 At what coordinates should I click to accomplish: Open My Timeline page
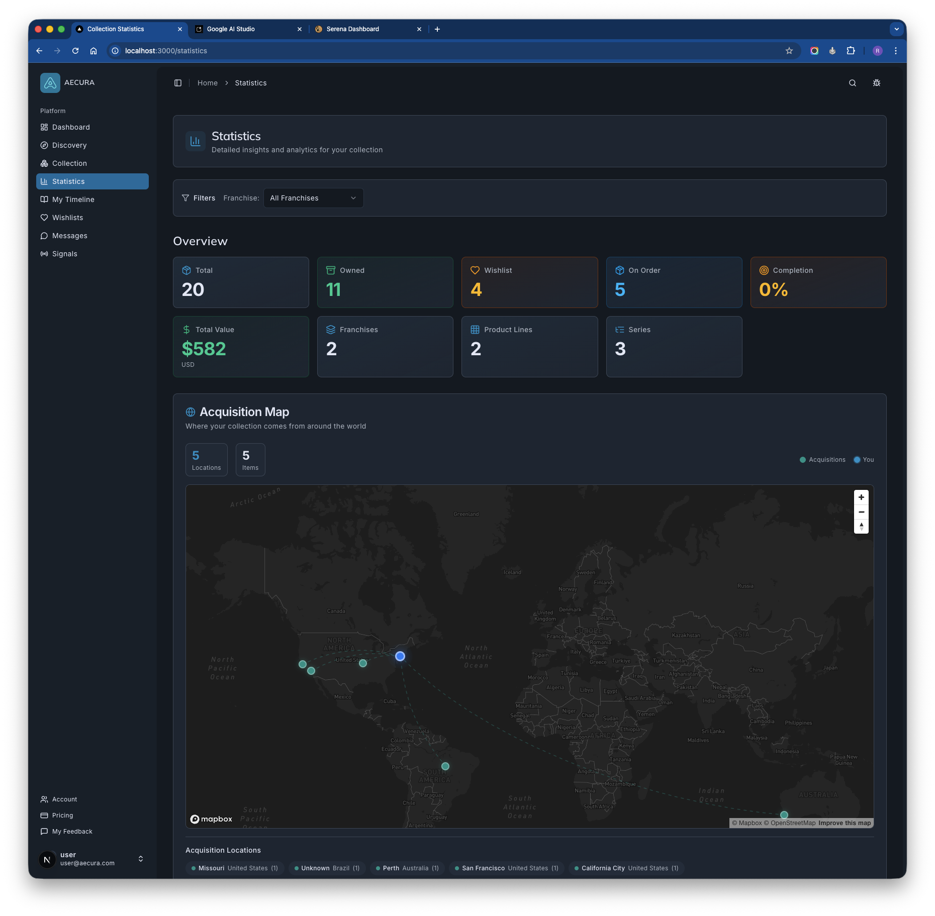(92, 199)
